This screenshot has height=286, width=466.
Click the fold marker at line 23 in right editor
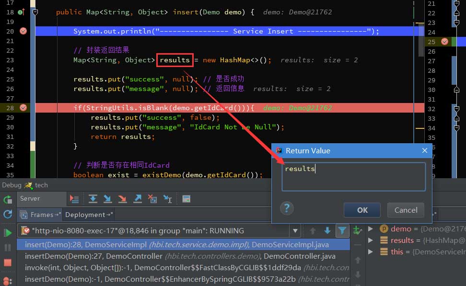457,23
